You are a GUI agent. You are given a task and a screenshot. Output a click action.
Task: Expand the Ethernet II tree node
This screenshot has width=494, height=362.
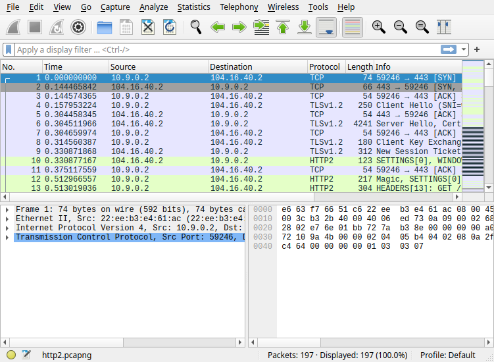7,219
